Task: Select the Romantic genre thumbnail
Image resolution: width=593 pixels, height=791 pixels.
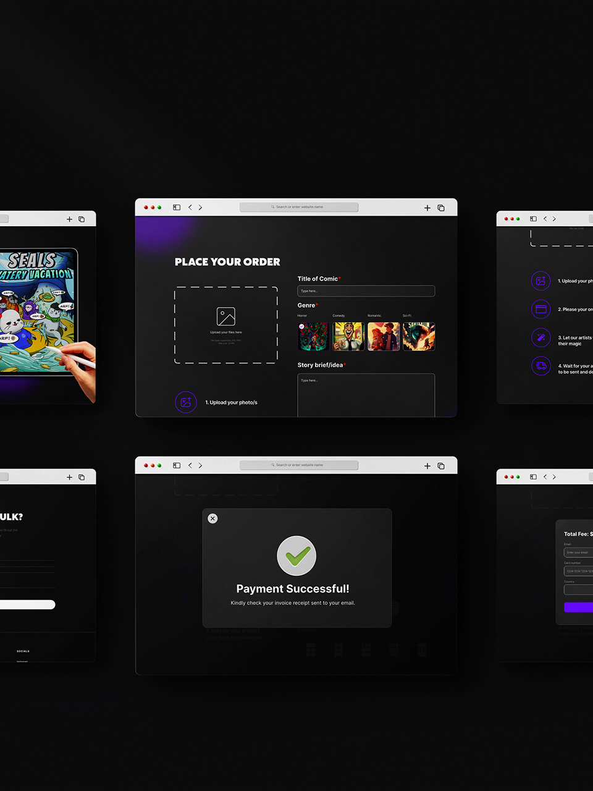Action: coord(384,337)
